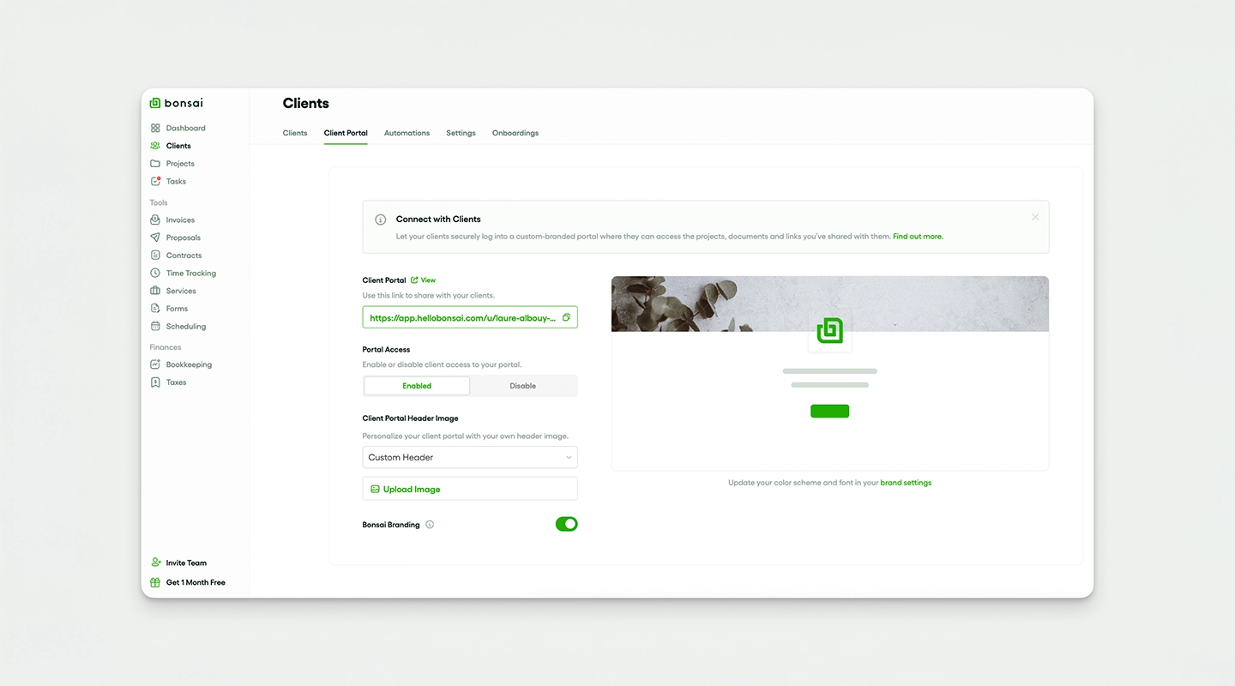Click the info icon in Connect banner
This screenshot has width=1235, height=686.
click(x=381, y=220)
